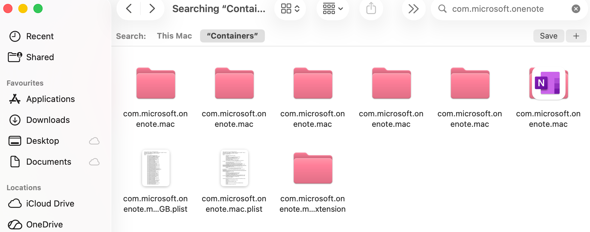Click the window title Searching "Contai..."
The width and height of the screenshot is (590, 232).
219,9
